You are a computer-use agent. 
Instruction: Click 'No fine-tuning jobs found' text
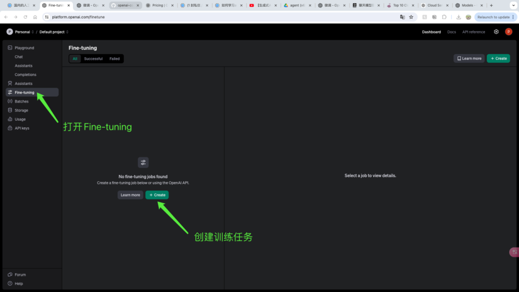[x=143, y=177]
